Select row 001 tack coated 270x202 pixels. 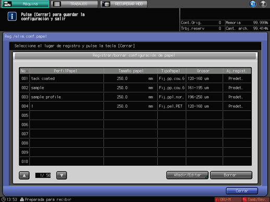135,78
